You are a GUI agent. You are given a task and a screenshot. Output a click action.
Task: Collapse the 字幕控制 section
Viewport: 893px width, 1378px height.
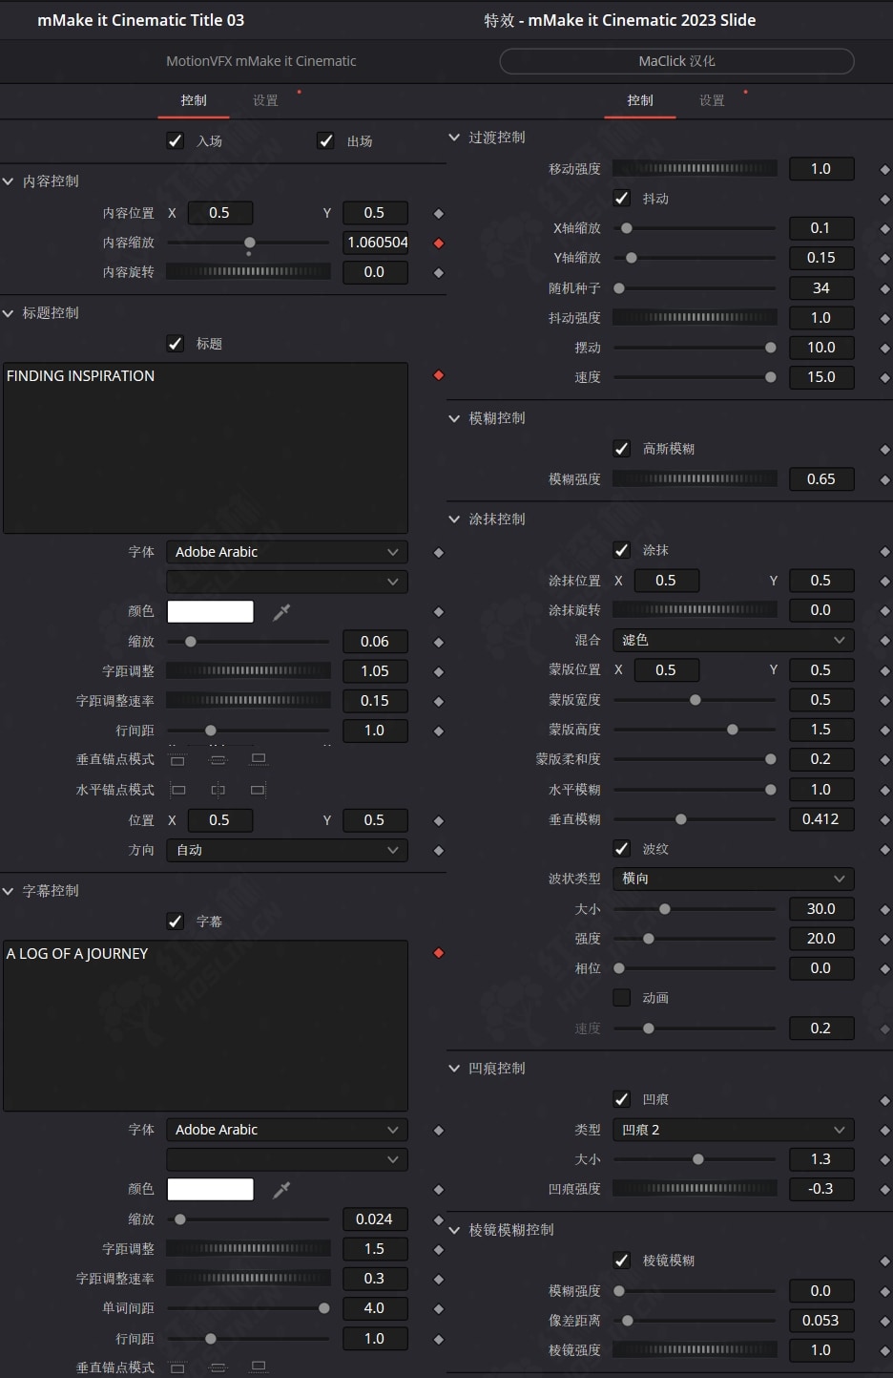coord(9,891)
